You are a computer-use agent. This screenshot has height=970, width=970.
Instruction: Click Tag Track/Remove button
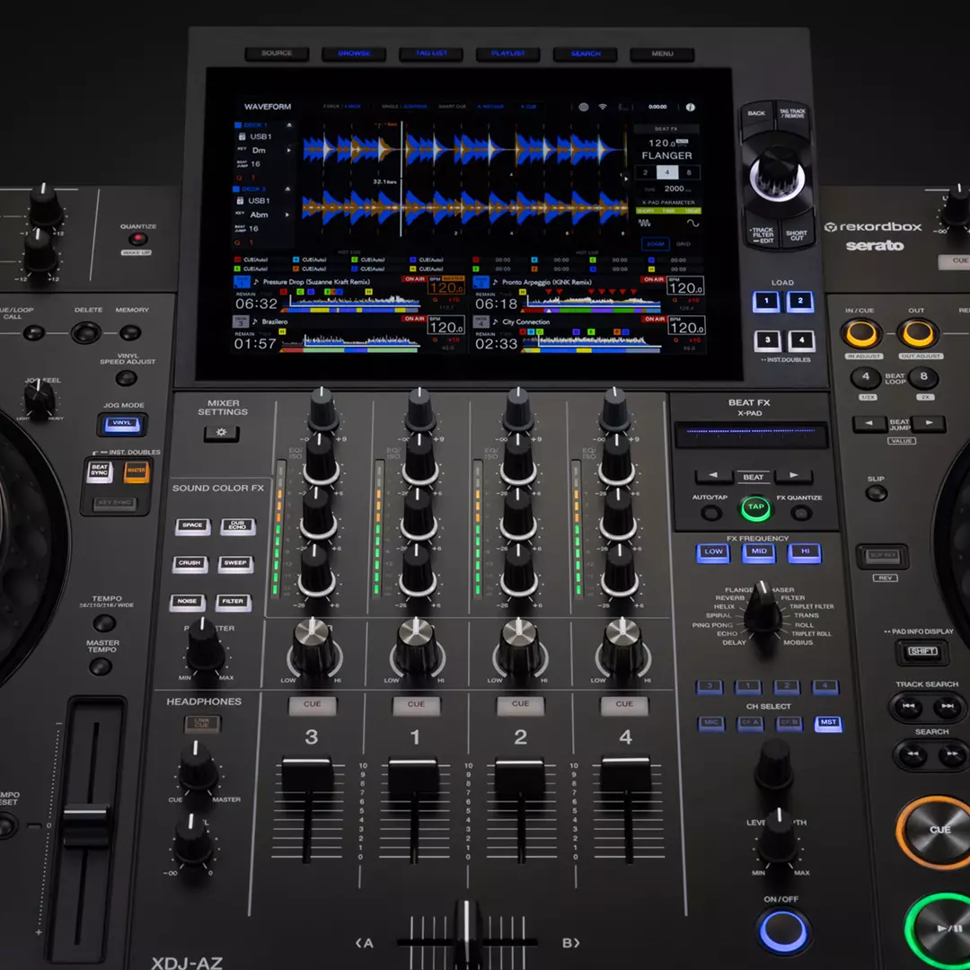coord(792,115)
